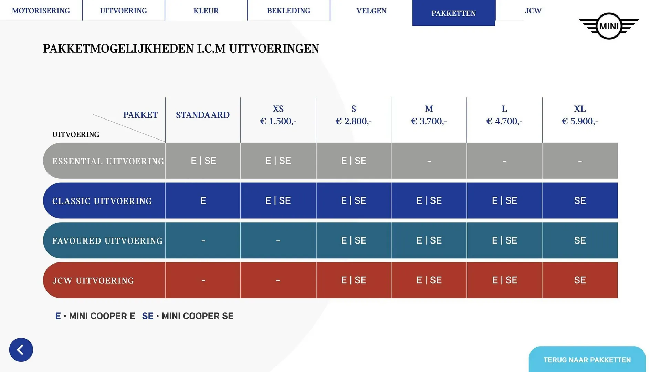Screen dimensions: 661x372
Task: Open the Velgen tab
Action: tap(371, 11)
